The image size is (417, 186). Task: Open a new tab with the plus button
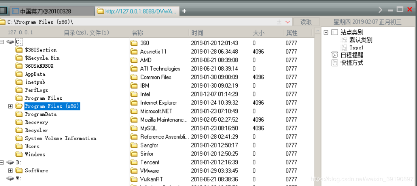[184, 11]
